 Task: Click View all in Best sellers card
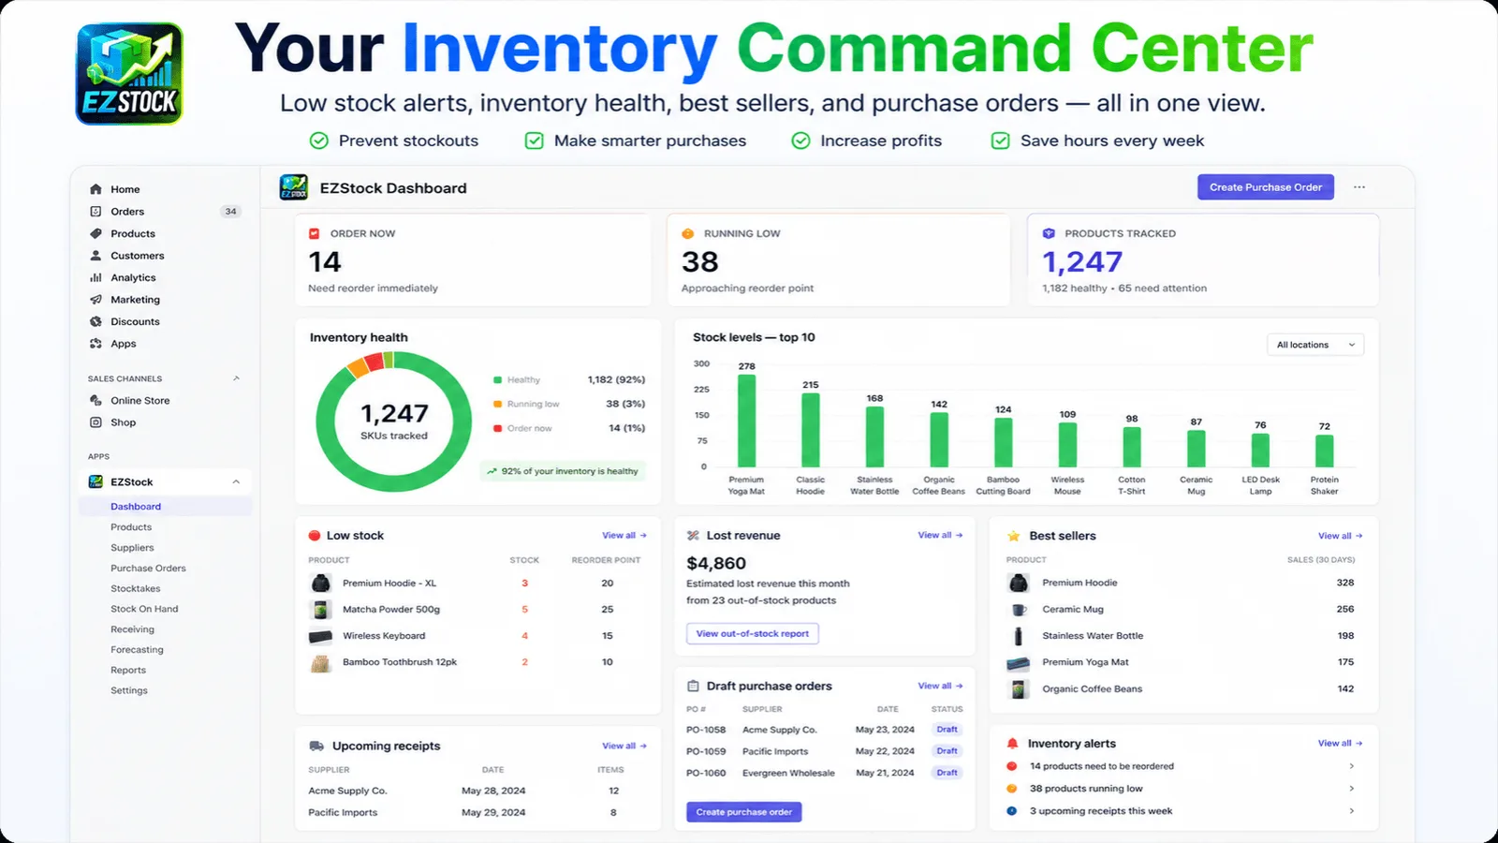click(x=1340, y=536)
